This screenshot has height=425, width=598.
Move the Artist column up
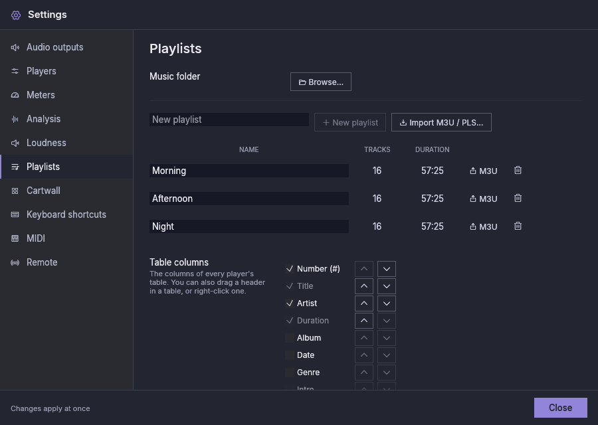(x=364, y=303)
